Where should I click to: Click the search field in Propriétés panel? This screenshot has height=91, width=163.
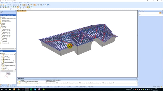tap(150, 15)
